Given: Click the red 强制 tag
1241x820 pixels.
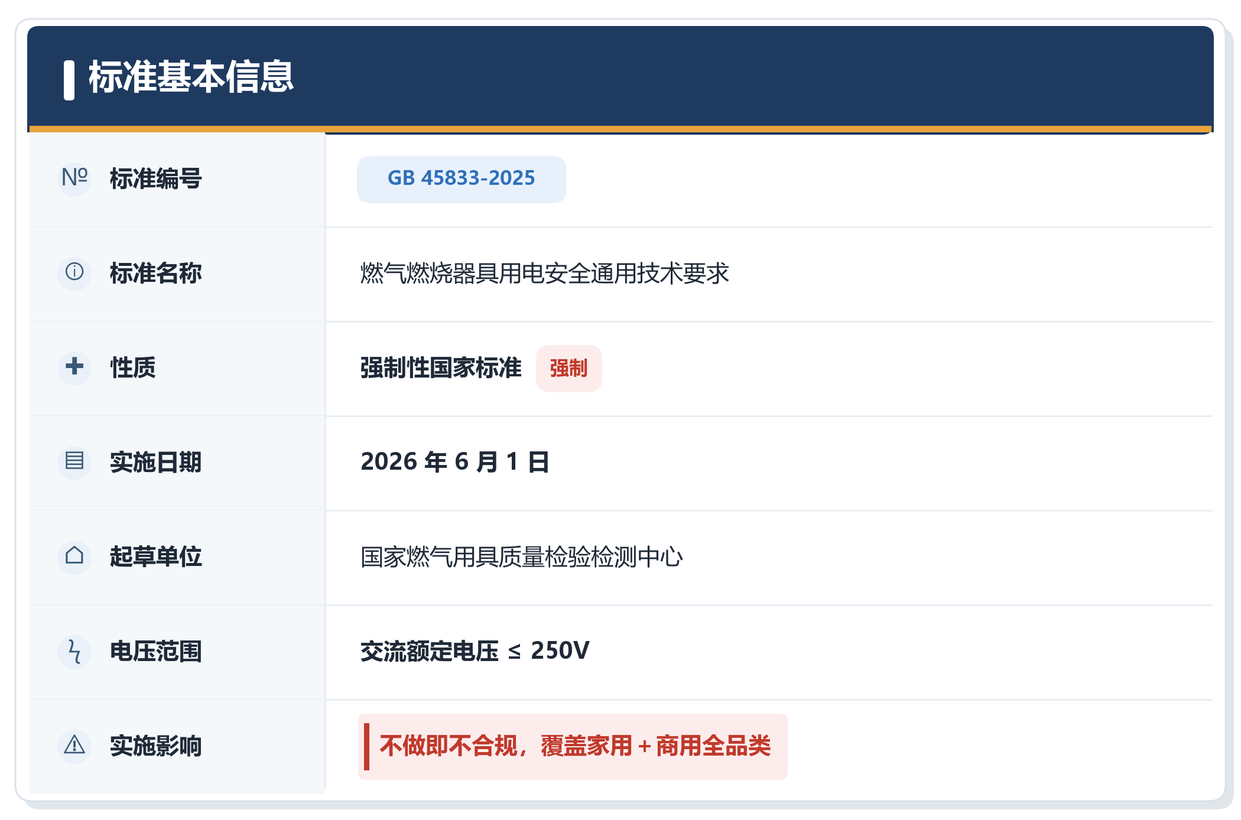Looking at the screenshot, I should [x=568, y=369].
